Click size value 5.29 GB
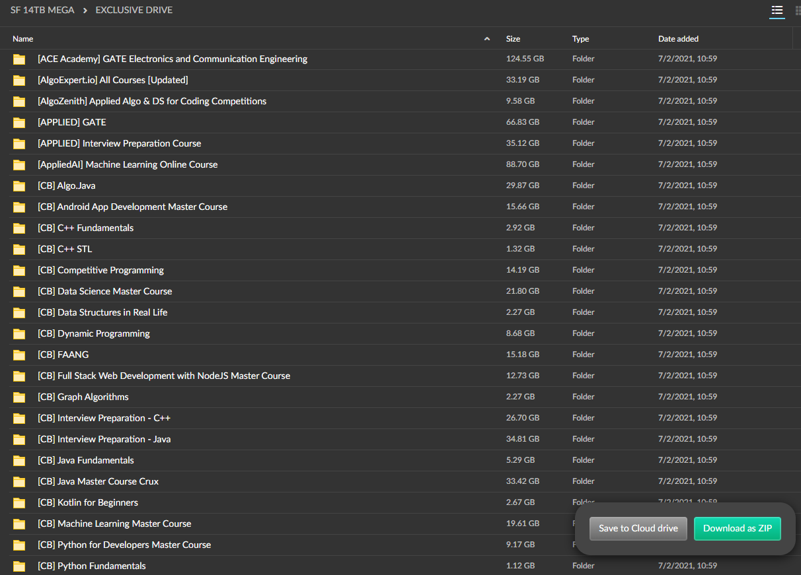801x575 pixels. click(521, 460)
